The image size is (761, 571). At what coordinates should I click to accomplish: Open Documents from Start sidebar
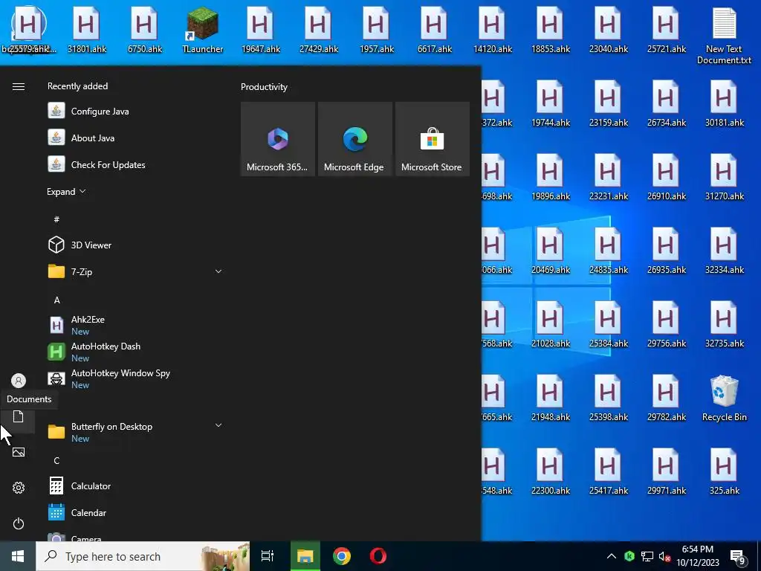point(19,416)
